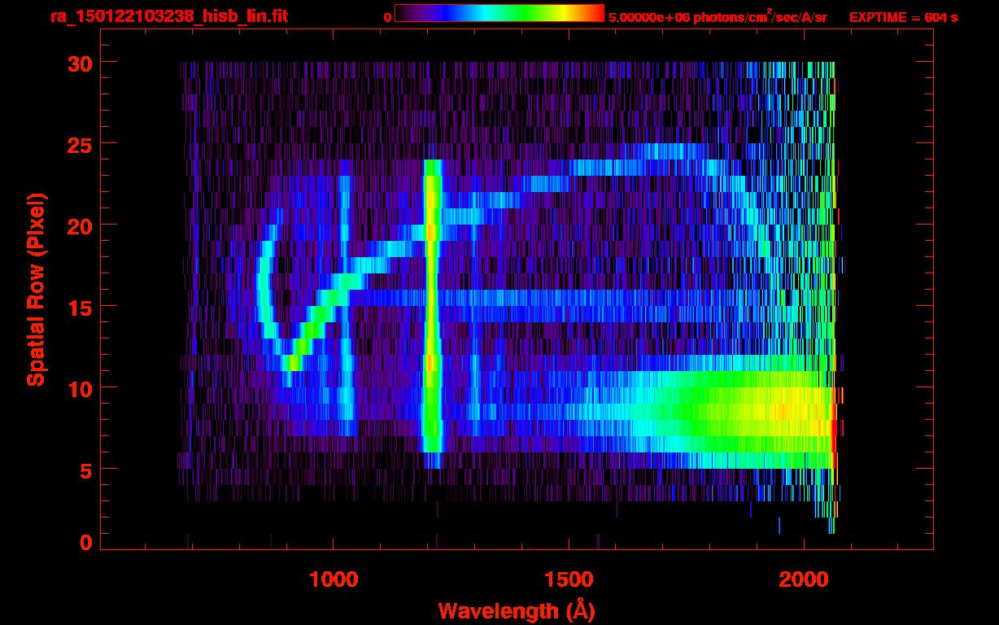Click the EXPTIME = 604 s label

[903, 17]
